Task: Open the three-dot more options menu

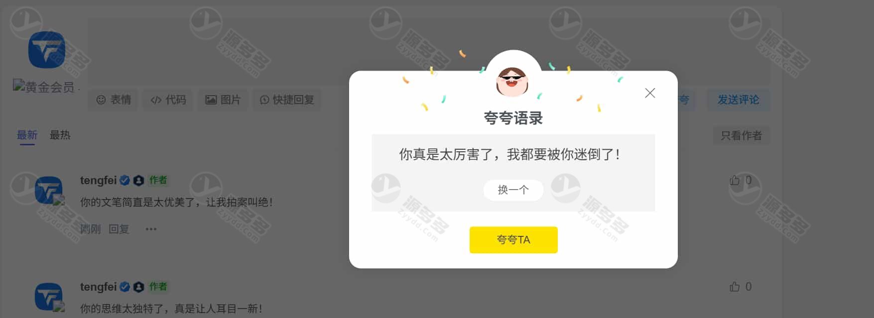Action: [151, 229]
